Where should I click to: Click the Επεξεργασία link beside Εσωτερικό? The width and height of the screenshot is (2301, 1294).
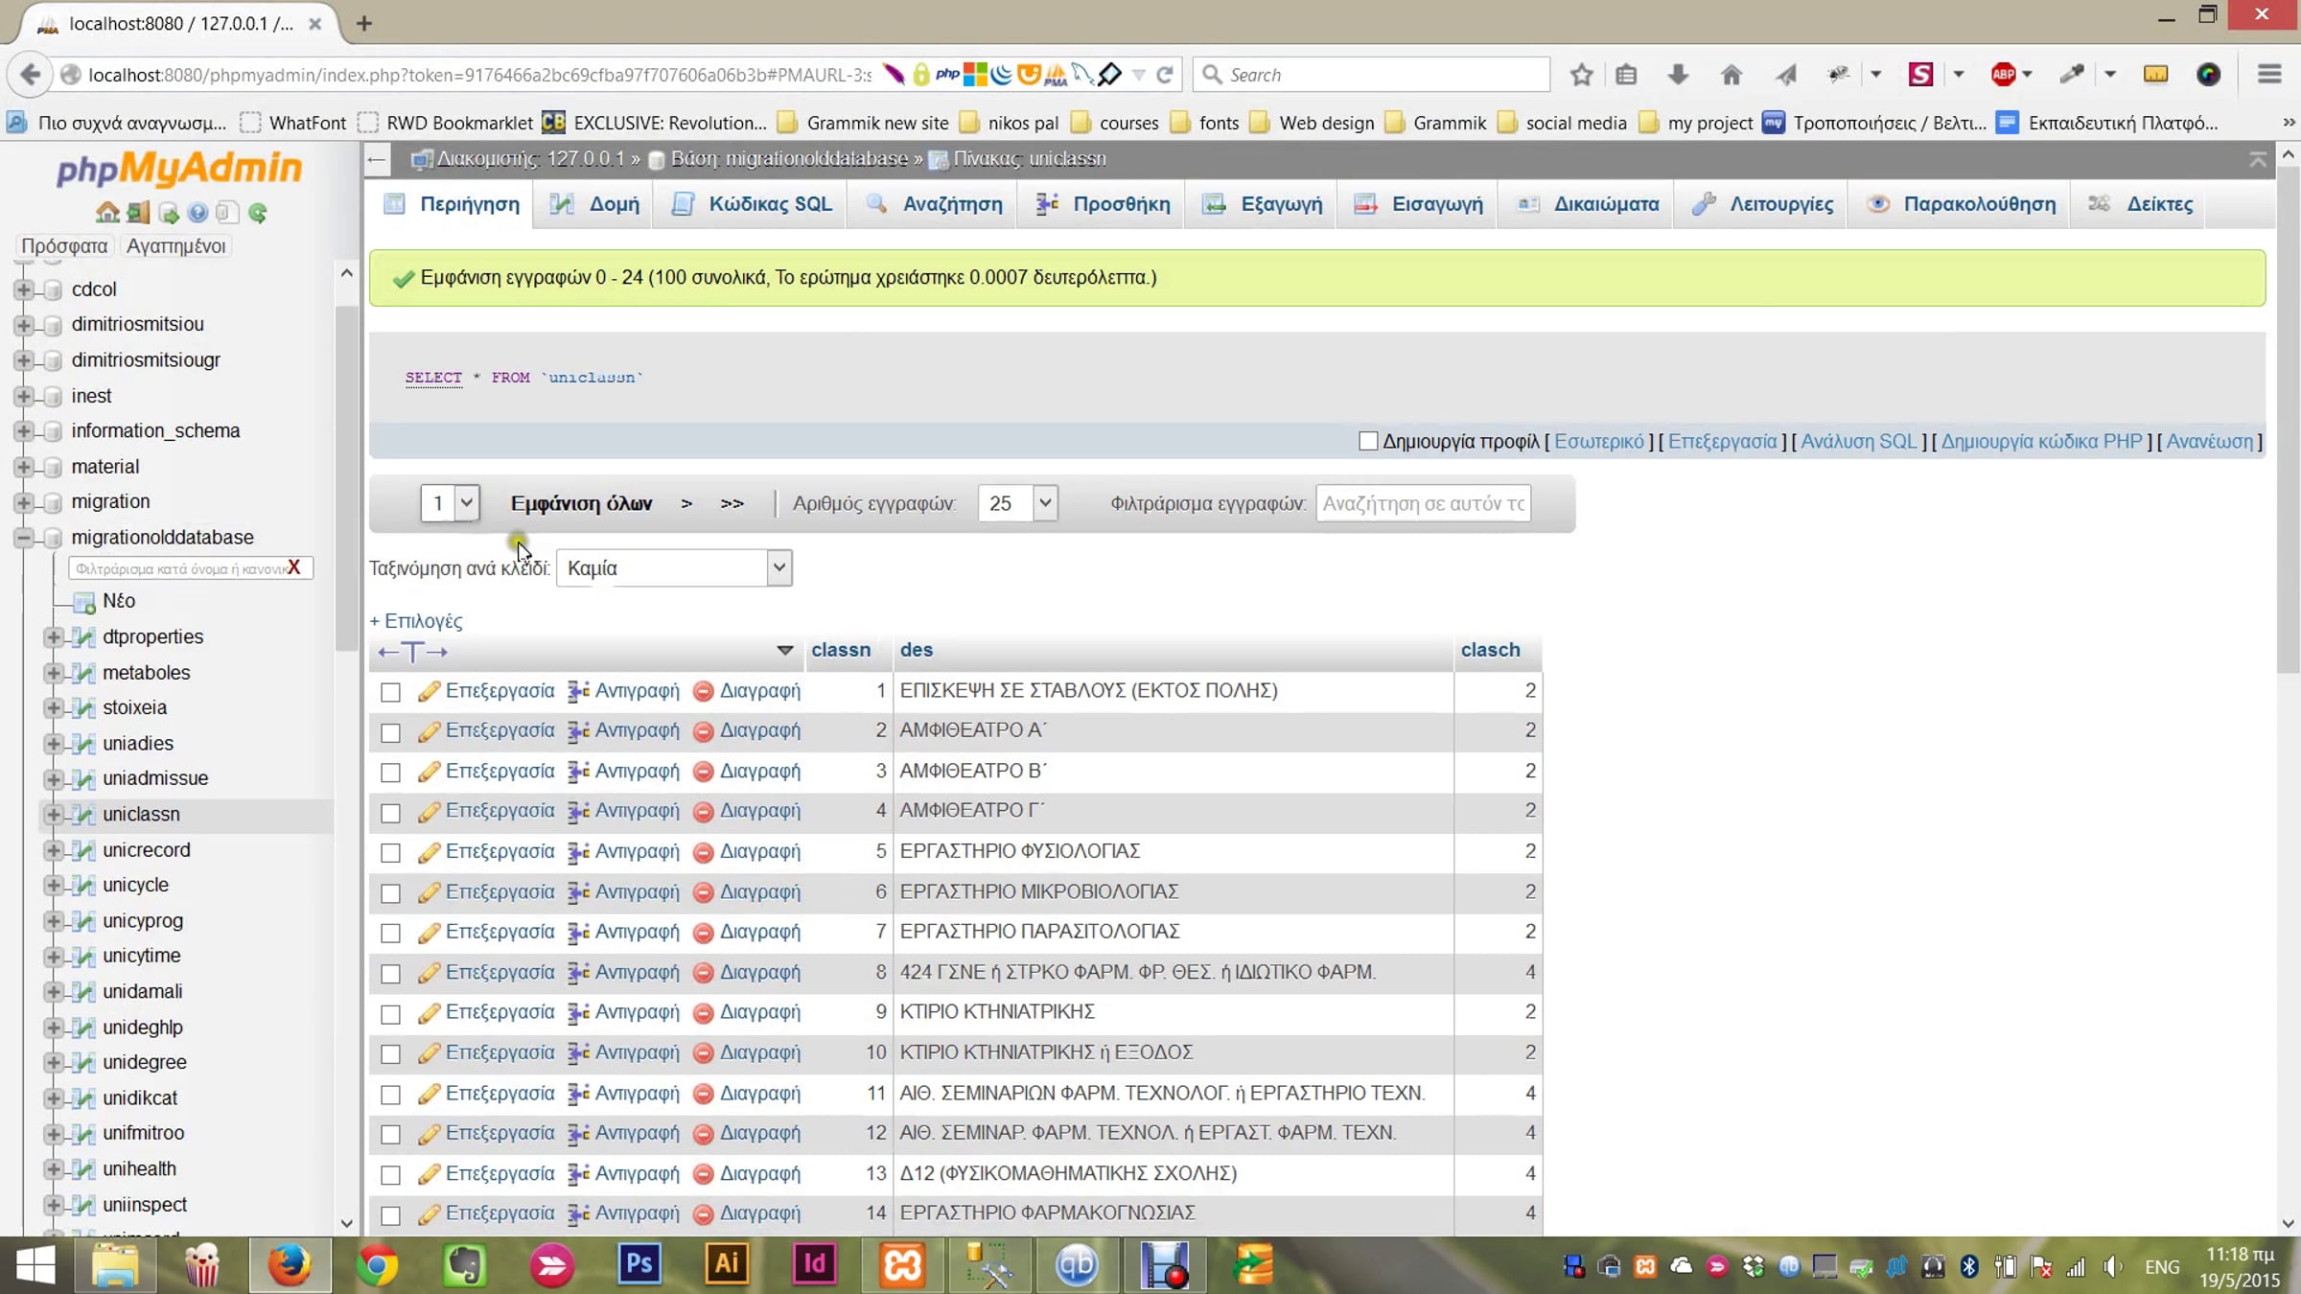click(x=1722, y=441)
